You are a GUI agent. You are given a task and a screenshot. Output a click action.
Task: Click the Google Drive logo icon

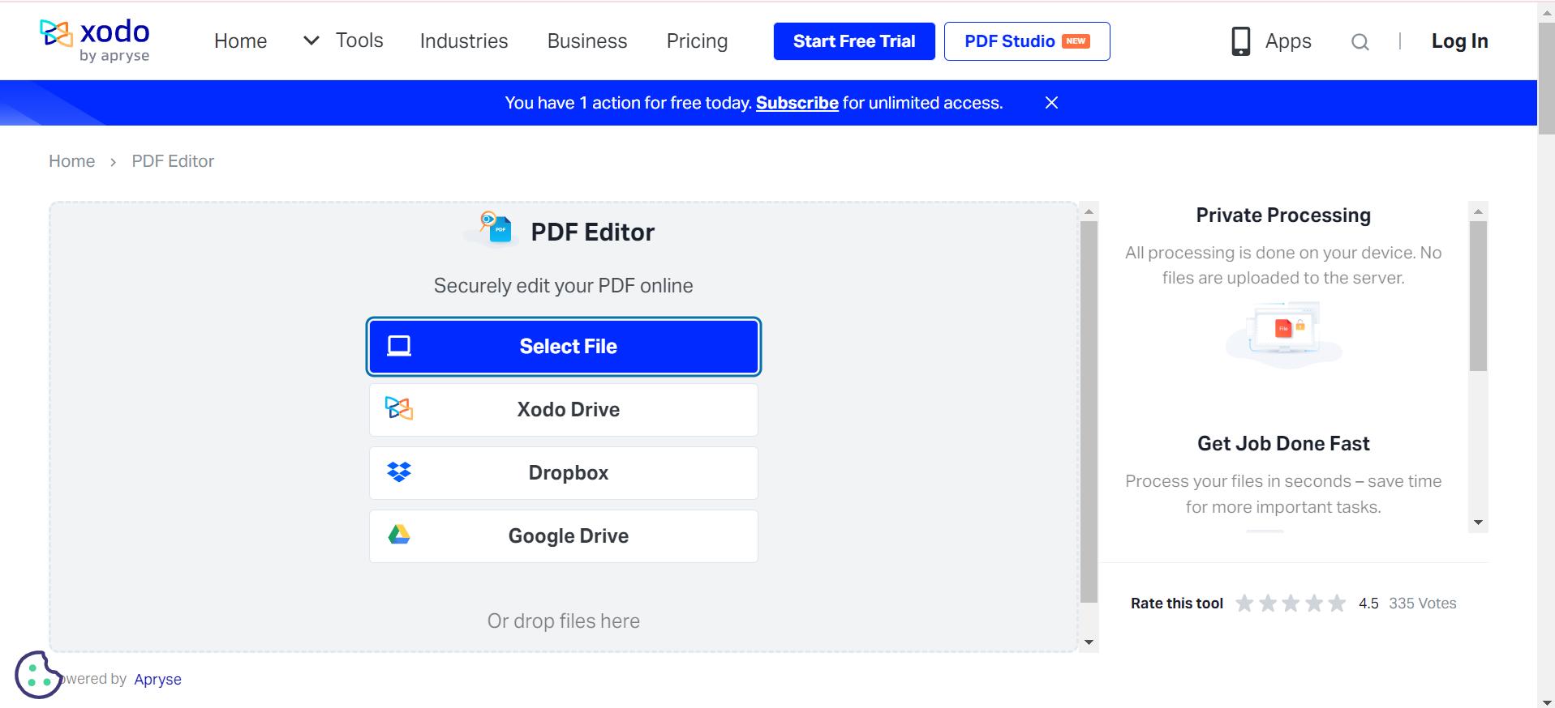(x=398, y=535)
